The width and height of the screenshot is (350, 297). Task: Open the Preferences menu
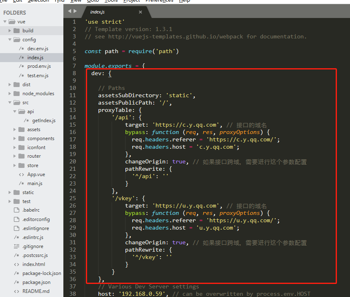tap(159, 1)
